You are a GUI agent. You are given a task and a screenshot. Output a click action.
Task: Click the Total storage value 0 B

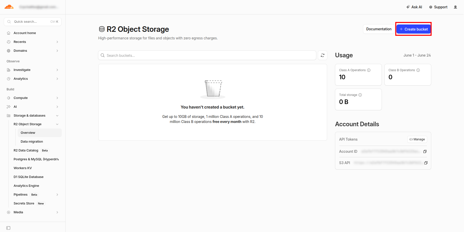pyautogui.click(x=344, y=102)
